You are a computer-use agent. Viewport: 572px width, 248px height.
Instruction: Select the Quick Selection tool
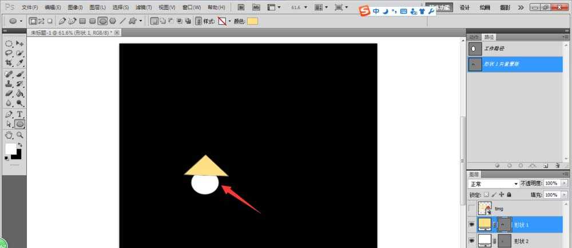pyautogui.click(x=20, y=53)
